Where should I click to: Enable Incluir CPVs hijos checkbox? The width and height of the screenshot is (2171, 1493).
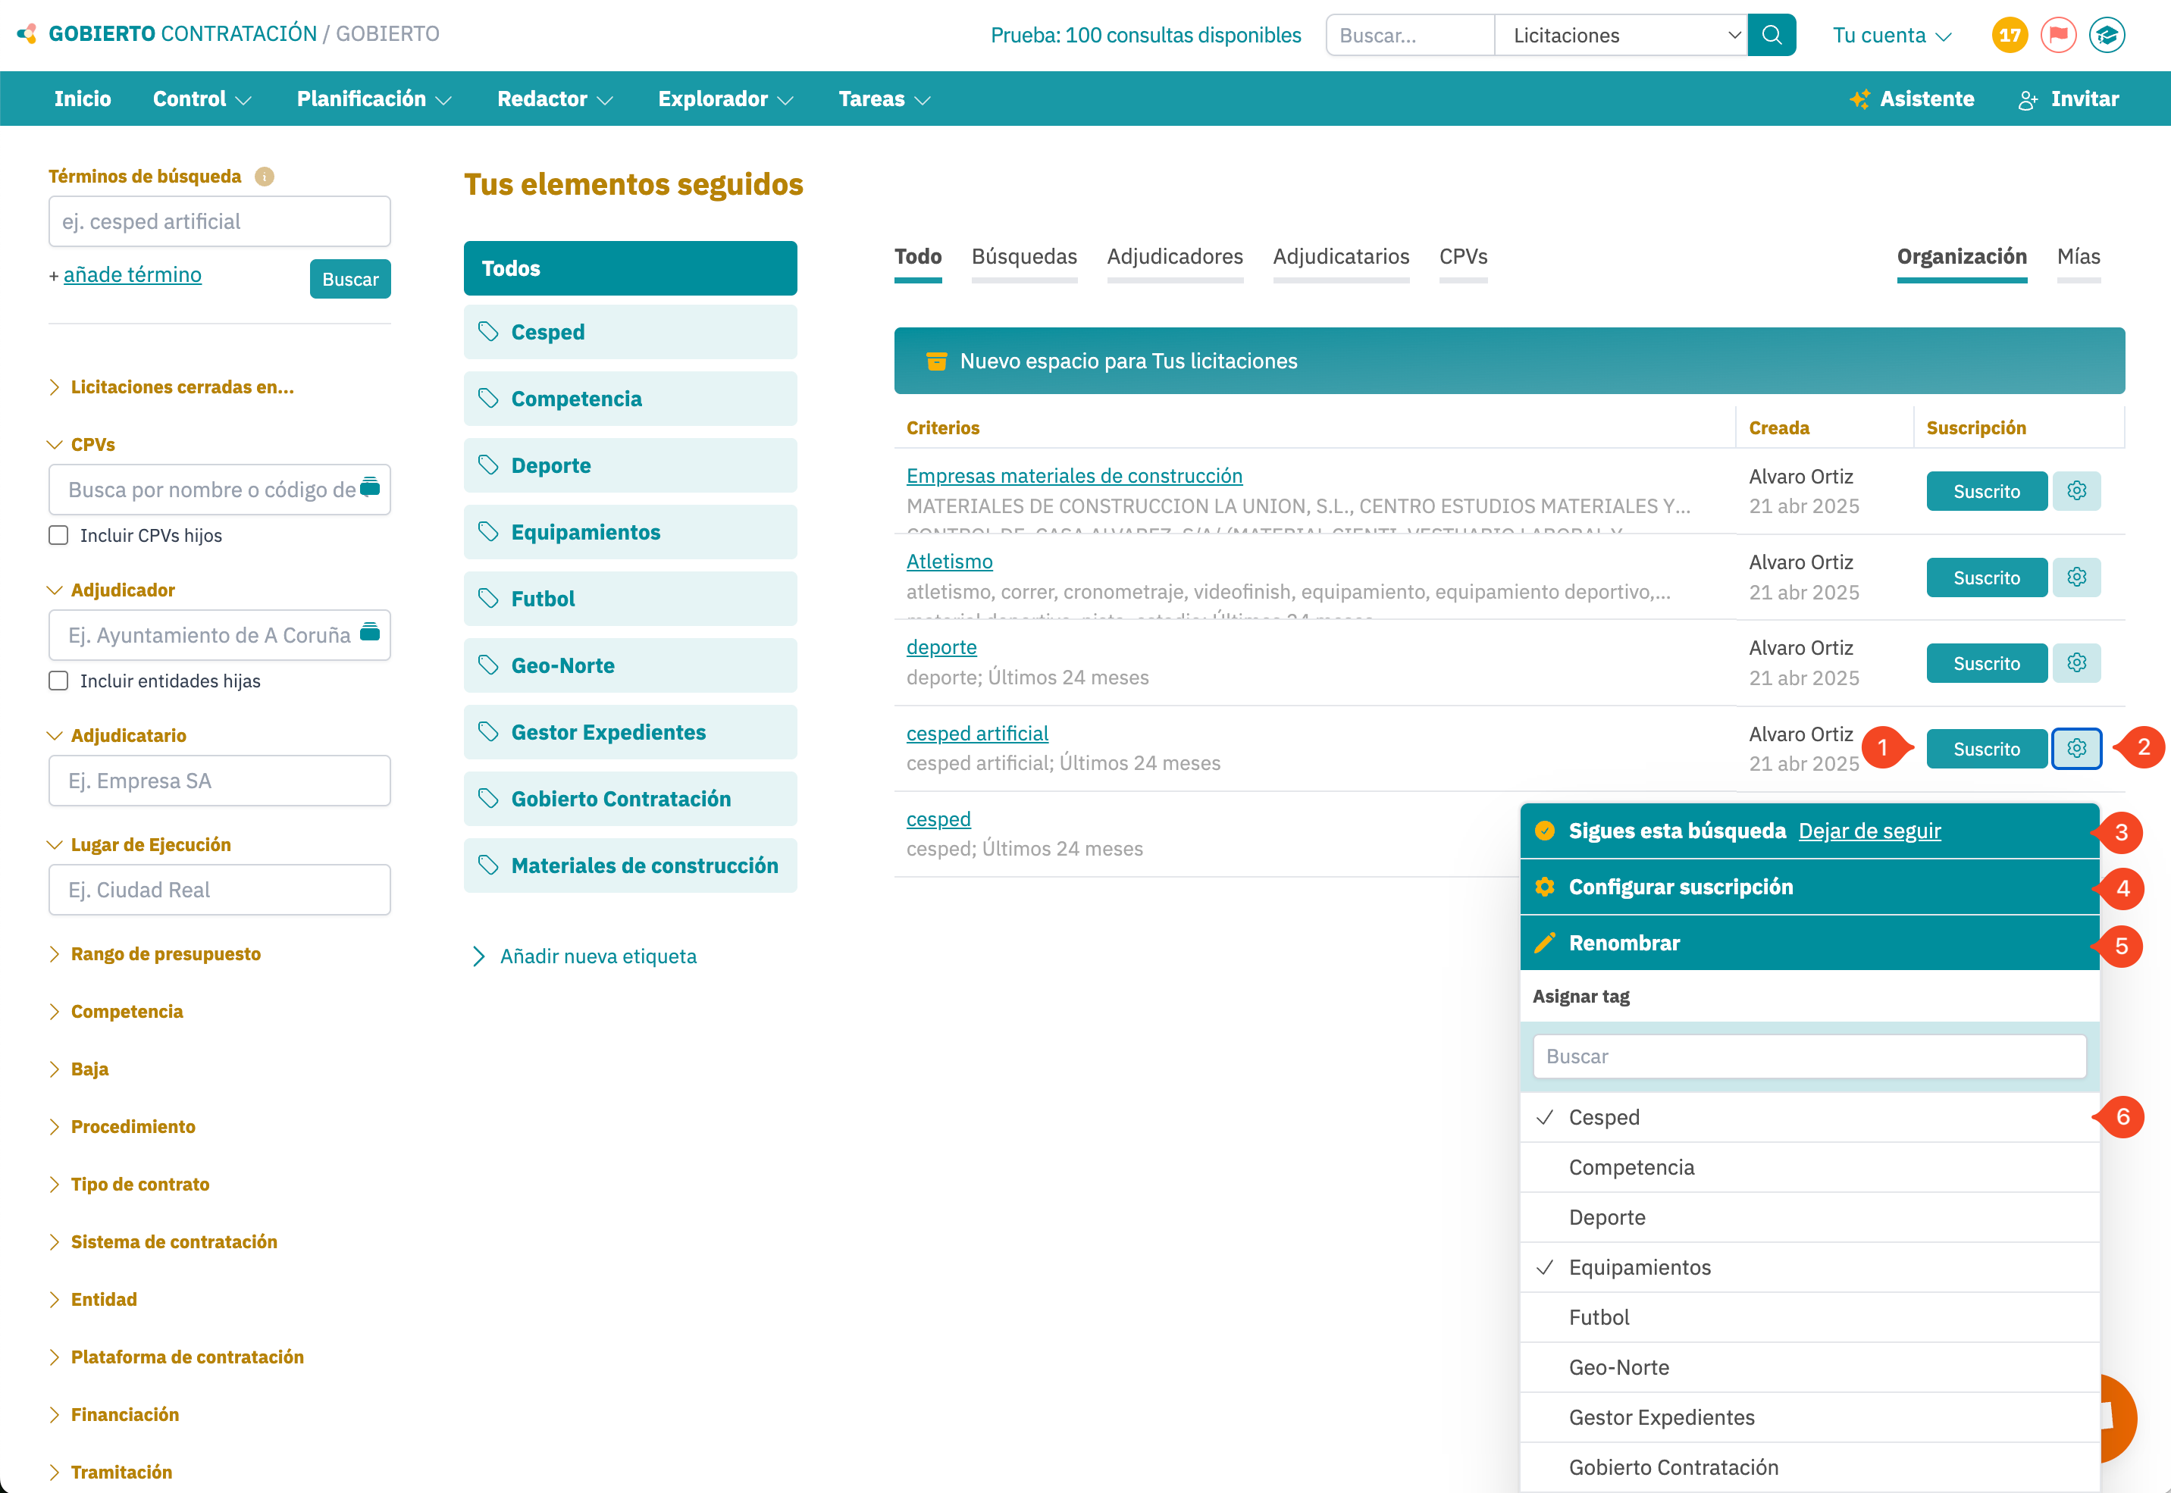point(59,535)
